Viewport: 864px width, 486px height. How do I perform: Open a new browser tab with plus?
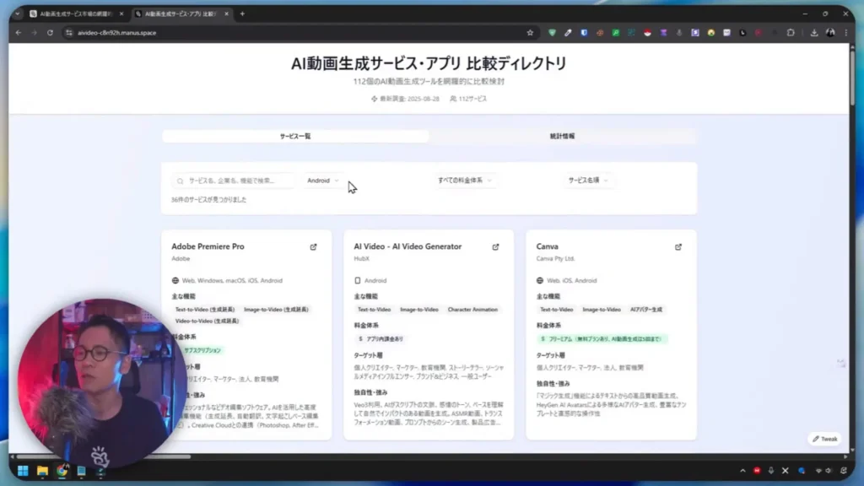(x=242, y=13)
